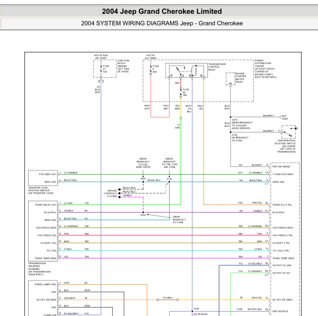318x316 pixels.
Task: Click the 'HOT IN RUN OR START' label
Action: (x=101, y=57)
